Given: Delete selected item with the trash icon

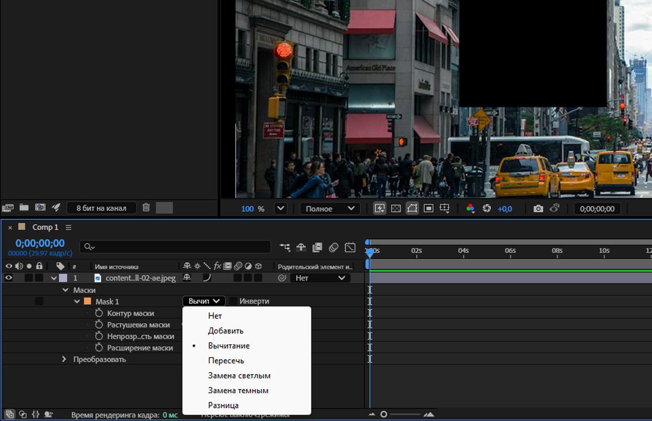Looking at the screenshot, I should click(x=146, y=208).
